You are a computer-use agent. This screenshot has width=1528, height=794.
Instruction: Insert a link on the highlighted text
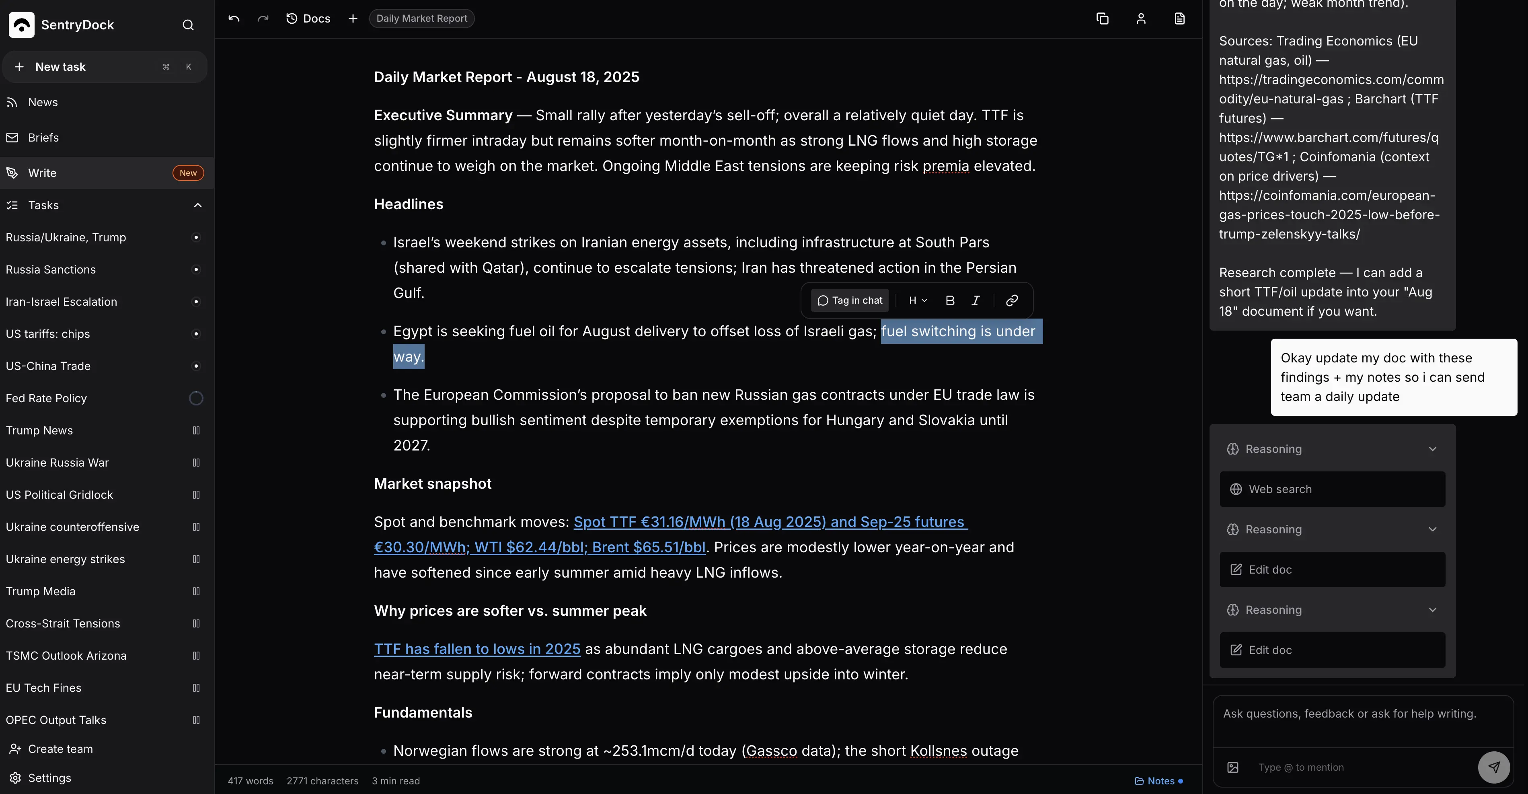1011,300
